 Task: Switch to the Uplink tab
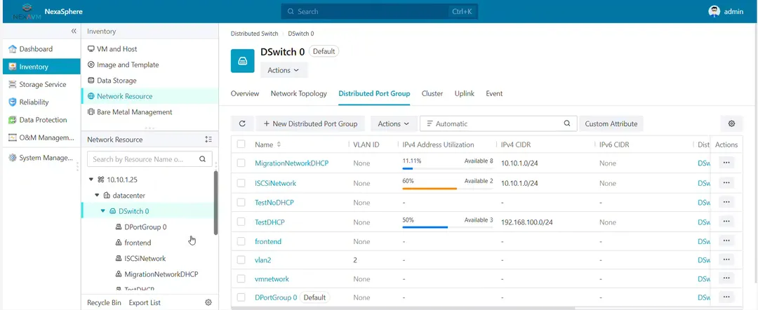click(465, 94)
